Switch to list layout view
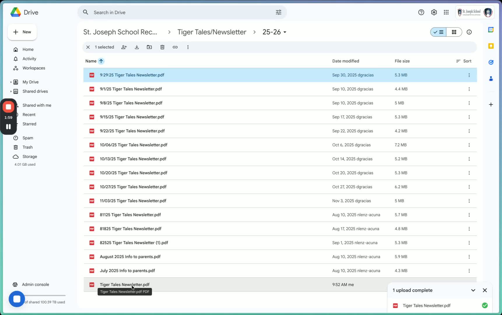This screenshot has height=315, width=502. [438, 32]
